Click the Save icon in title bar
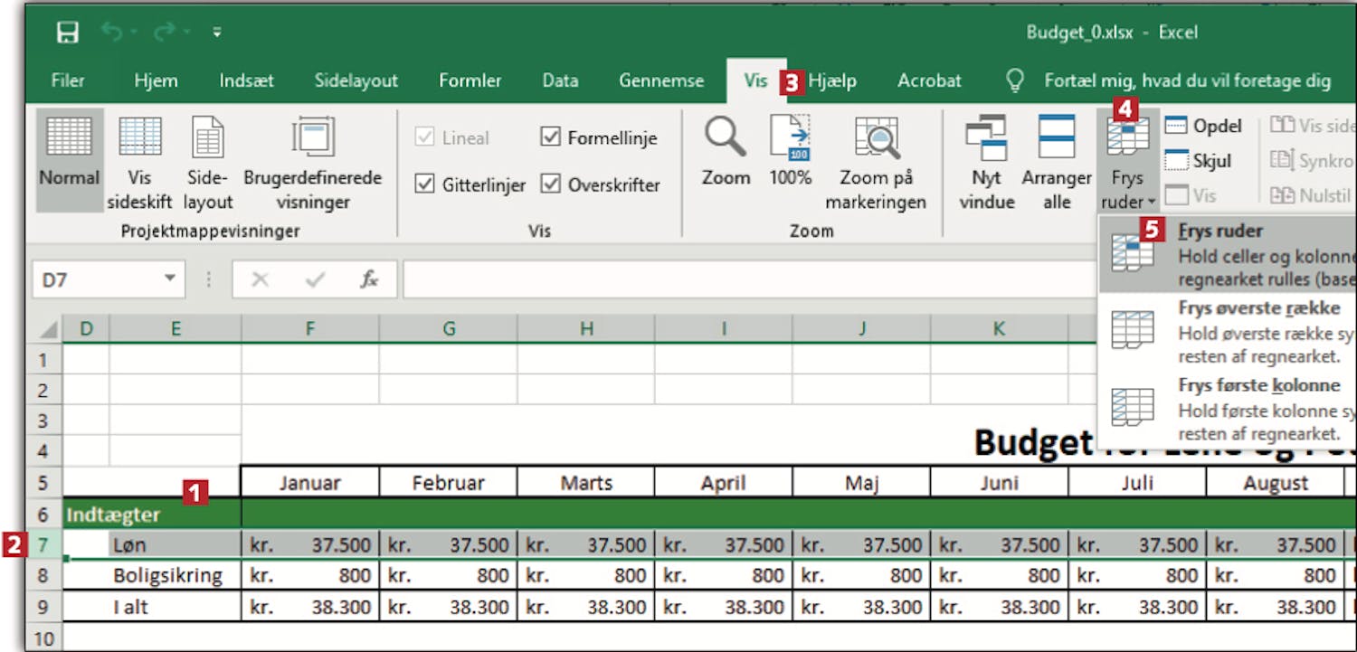1357x652 pixels. click(x=67, y=33)
